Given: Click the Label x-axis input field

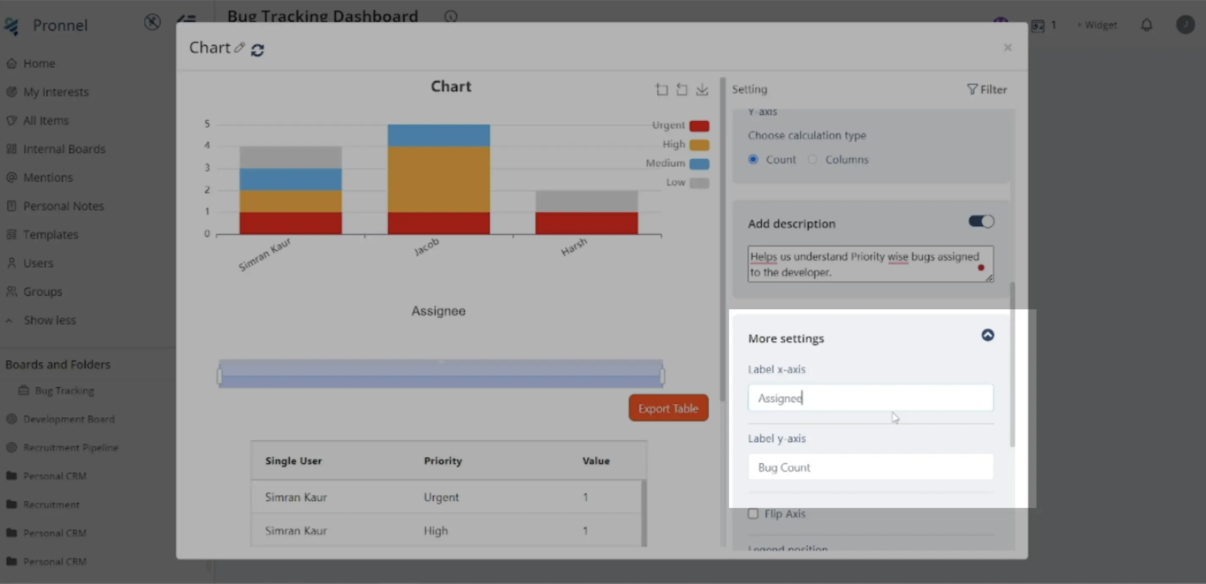Looking at the screenshot, I should pyautogui.click(x=870, y=398).
